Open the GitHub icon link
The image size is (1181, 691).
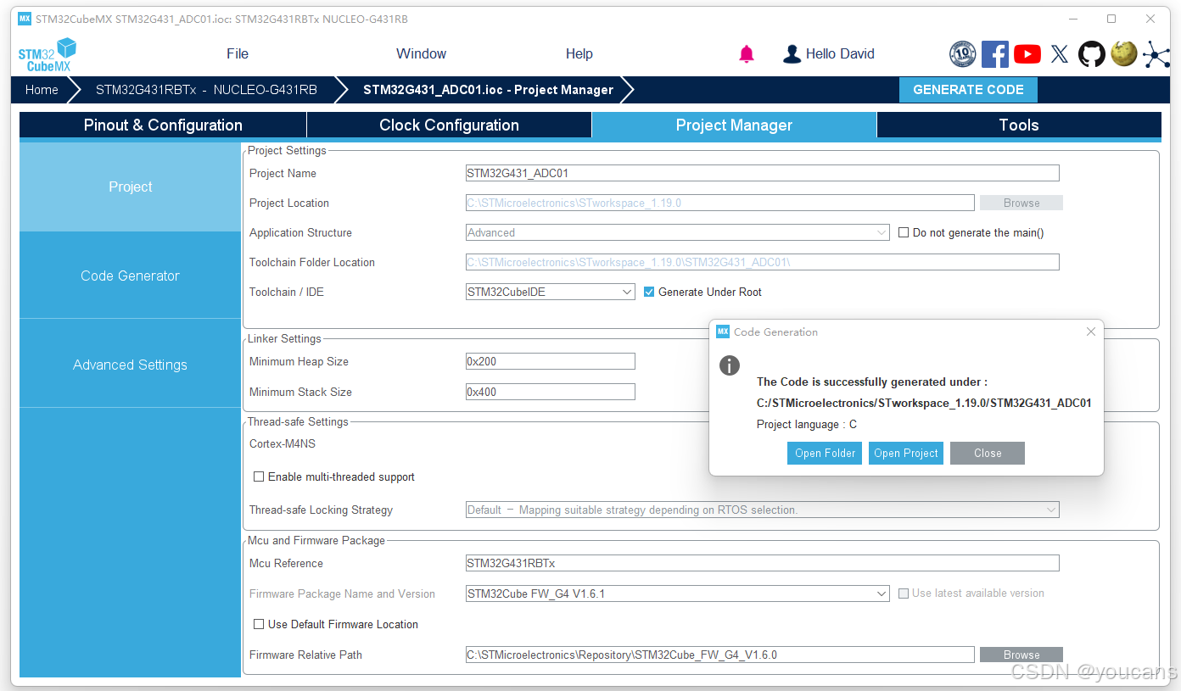click(x=1092, y=54)
